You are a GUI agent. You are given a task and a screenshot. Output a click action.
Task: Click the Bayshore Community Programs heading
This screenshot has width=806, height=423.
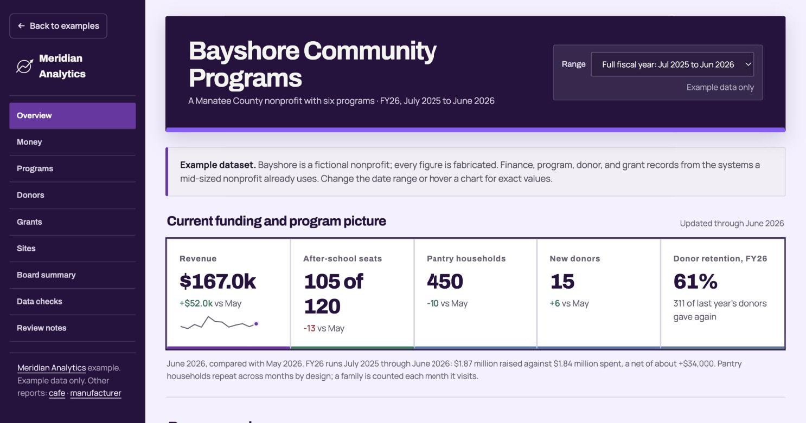[312, 64]
